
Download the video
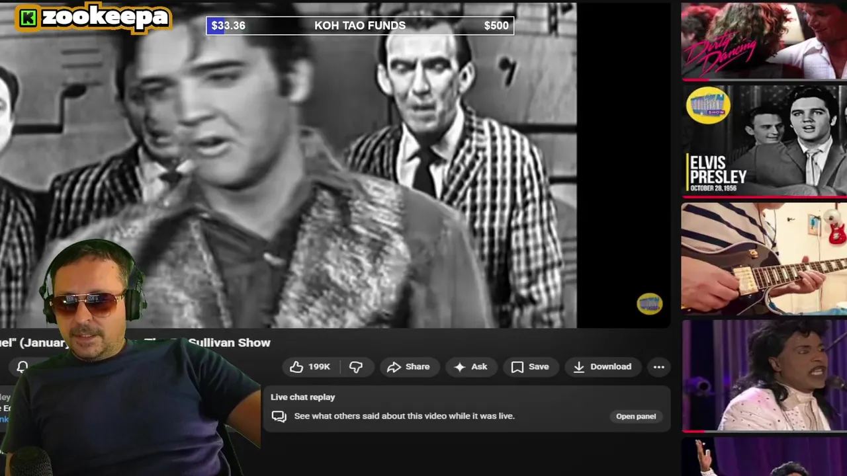(603, 367)
